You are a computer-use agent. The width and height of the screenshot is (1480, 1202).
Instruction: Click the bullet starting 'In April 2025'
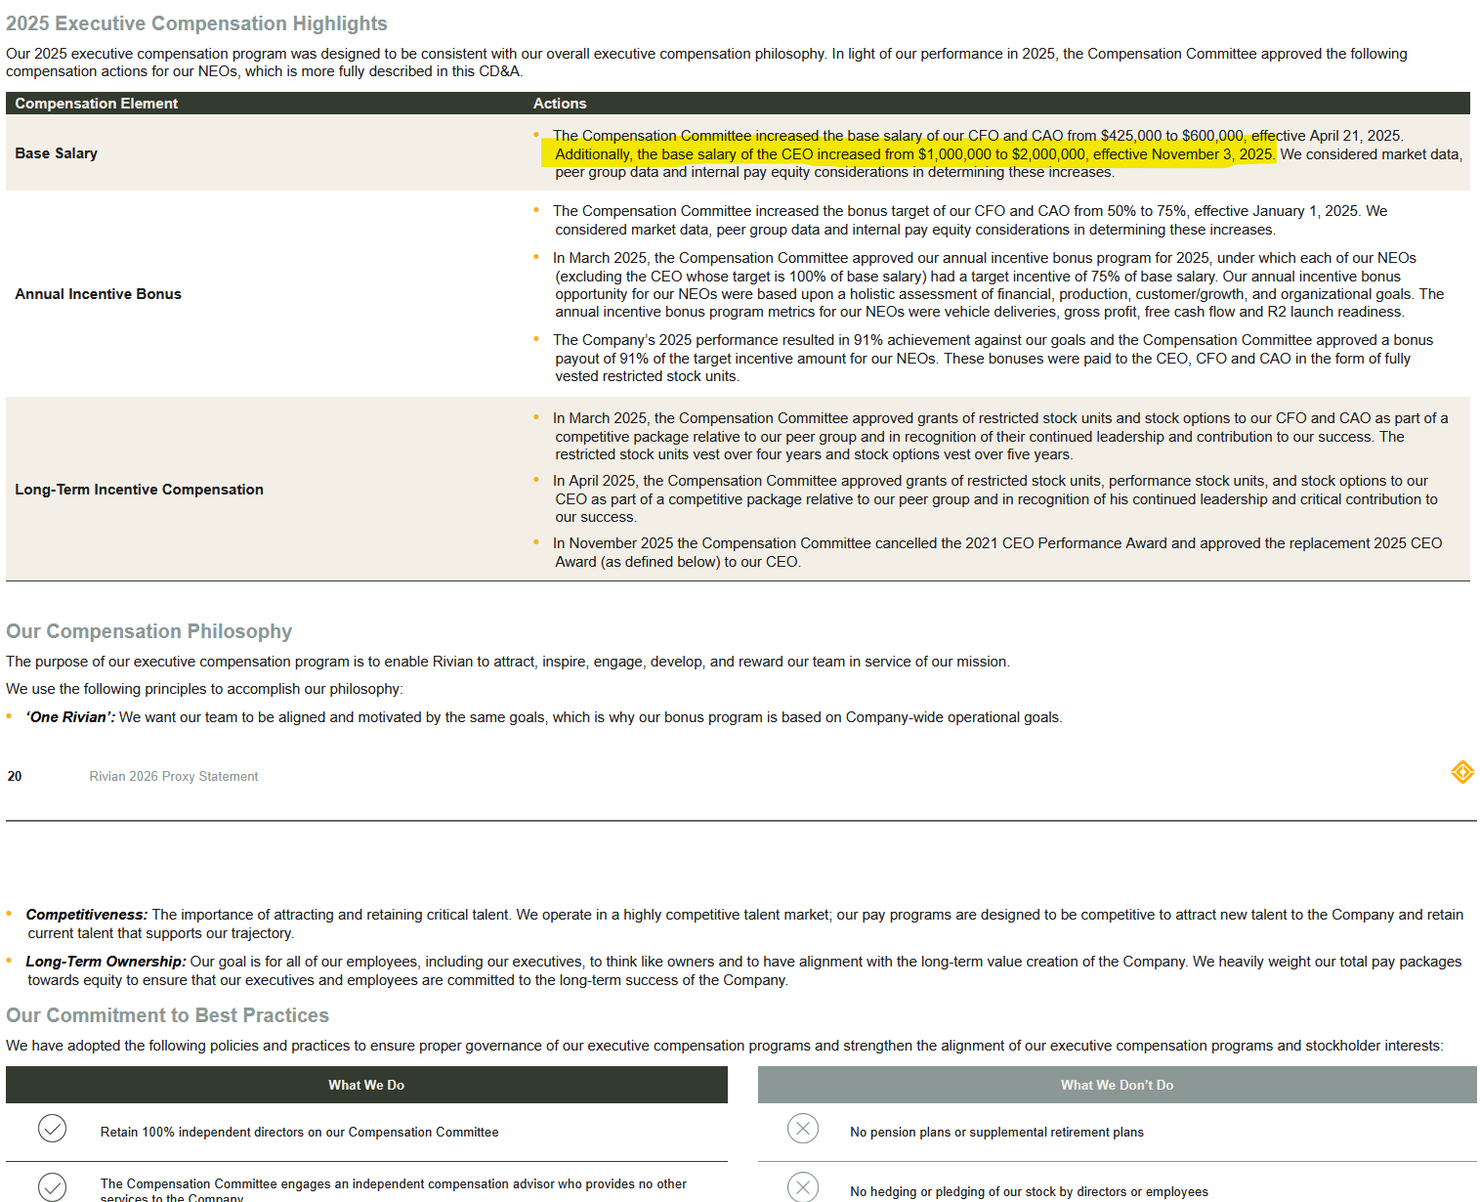(995, 498)
